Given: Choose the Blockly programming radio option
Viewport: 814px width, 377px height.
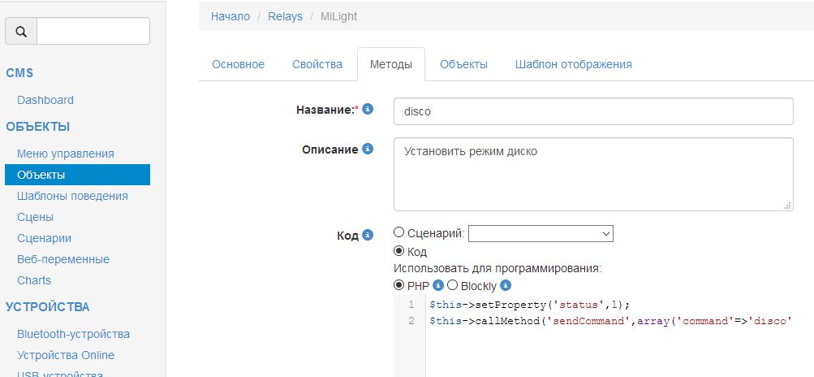Looking at the screenshot, I should pyautogui.click(x=452, y=285).
